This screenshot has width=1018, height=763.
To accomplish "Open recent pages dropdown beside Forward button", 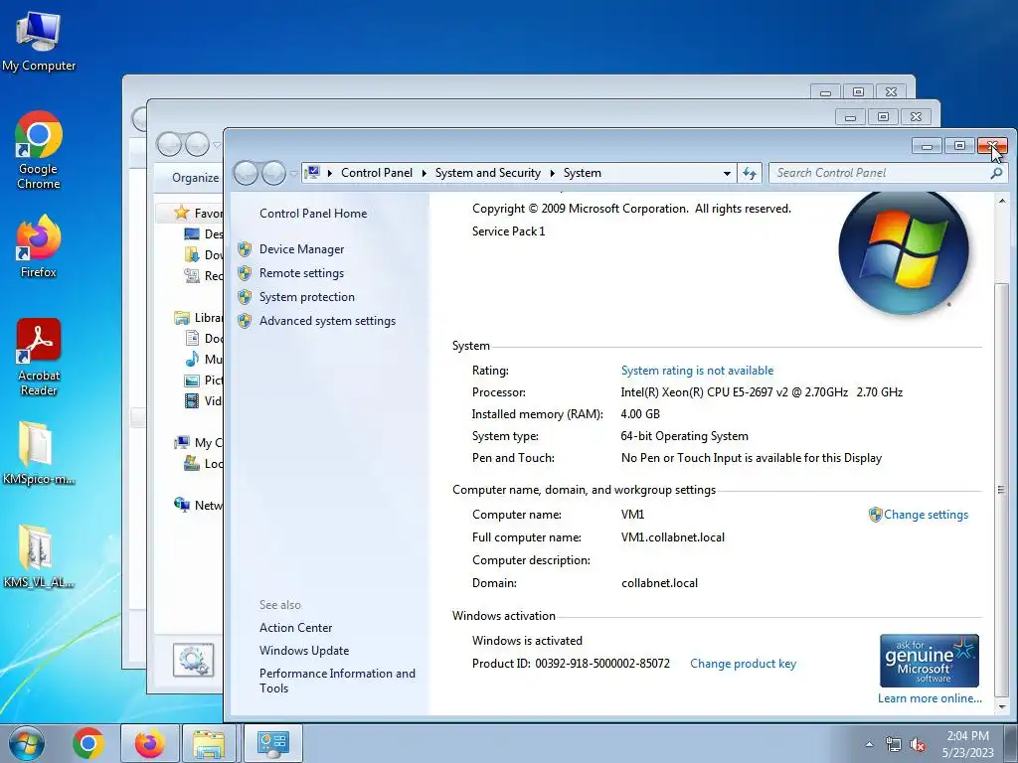I will click(x=293, y=173).
